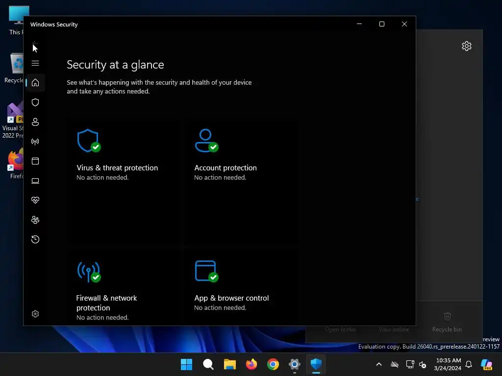Open Protection history clock icon
The width and height of the screenshot is (502, 376).
point(35,239)
